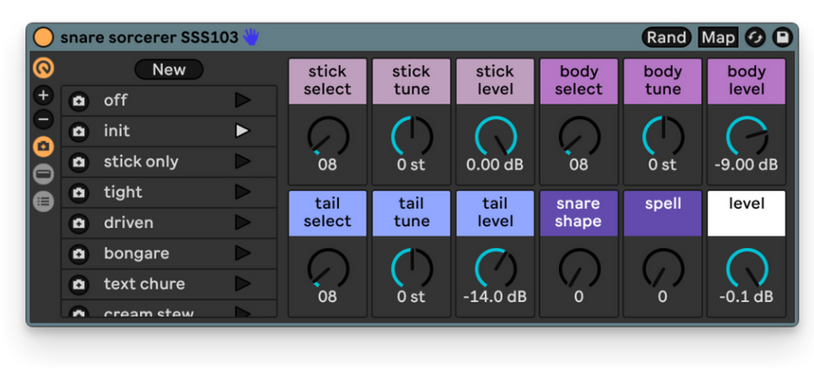Image resolution: width=814 pixels, height=368 pixels.
Task: Select the stick only variation name
Action: point(141,162)
